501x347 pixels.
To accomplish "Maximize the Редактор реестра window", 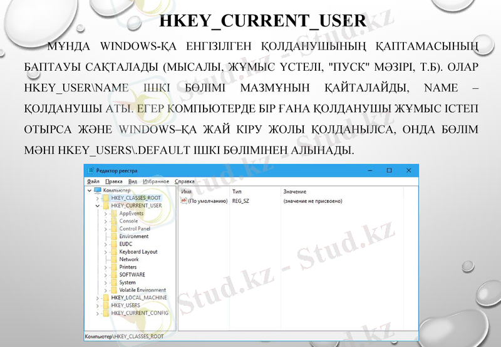I will coord(389,170).
